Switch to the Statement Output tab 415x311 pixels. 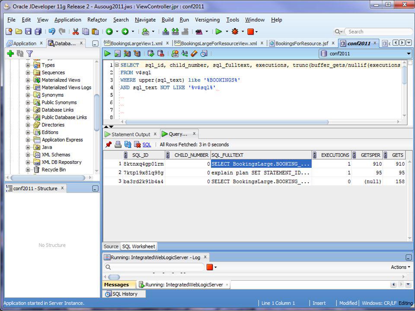point(131,134)
